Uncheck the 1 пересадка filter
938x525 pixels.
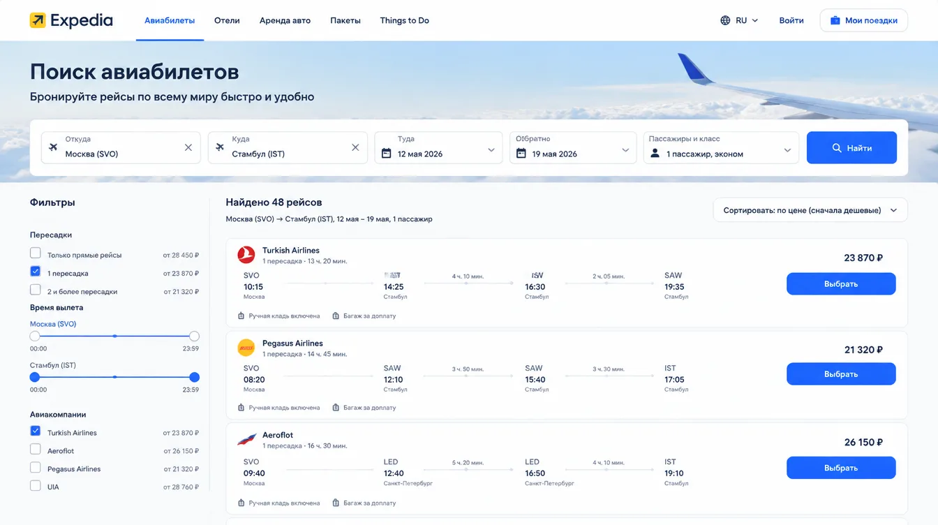(36, 271)
